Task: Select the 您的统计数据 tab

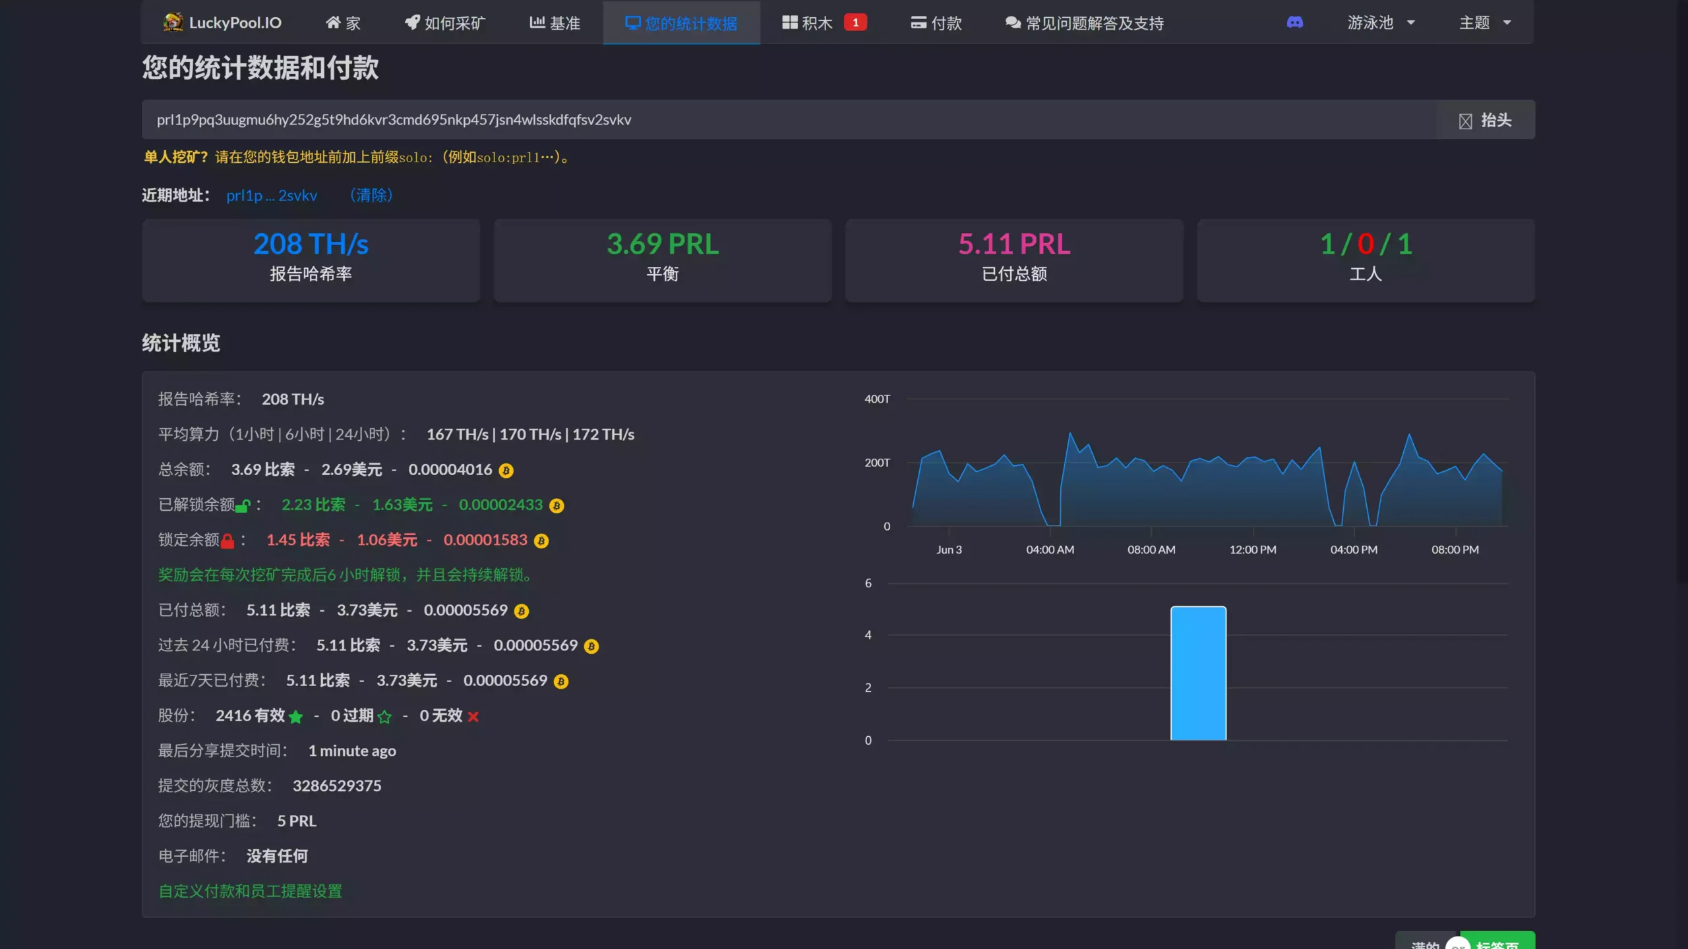Action: (x=681, y=22)
